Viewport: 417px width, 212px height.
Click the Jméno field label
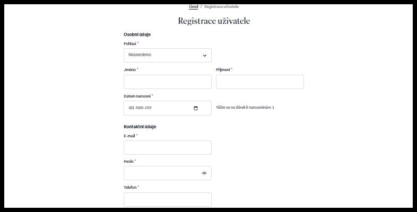click(129, 69)
